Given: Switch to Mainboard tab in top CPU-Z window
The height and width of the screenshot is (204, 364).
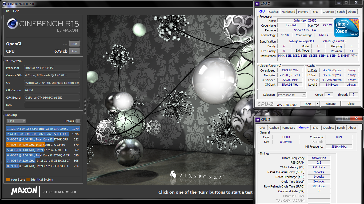Looking at the screenshot, I should click(x=288, y=12).
